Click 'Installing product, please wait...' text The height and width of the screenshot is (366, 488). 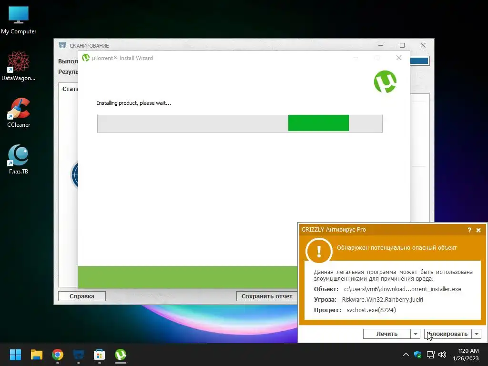pyautogui.click(x=134, y=103)
